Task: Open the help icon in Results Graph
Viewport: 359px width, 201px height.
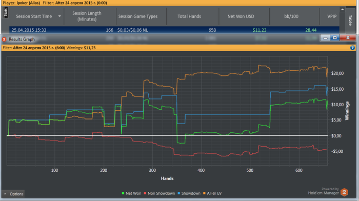Action: pos(352,48)
